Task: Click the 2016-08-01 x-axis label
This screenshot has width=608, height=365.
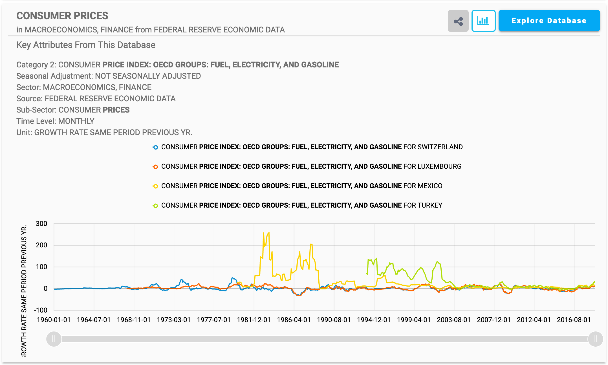Action: tap(574, 320)
